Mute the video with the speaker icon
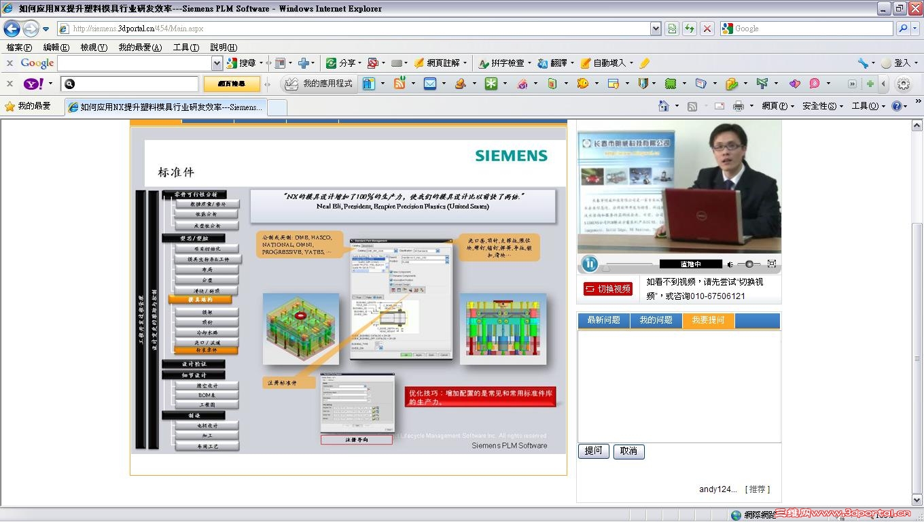The image size is (924, 522). 730,264
